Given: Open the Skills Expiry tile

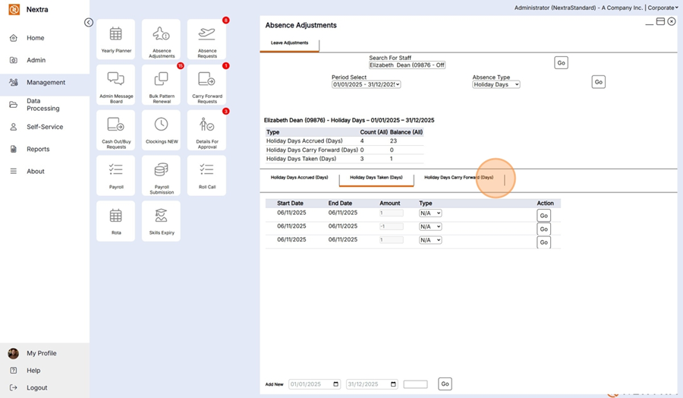Looking at the screenshot, I should (x=161, y=221).
